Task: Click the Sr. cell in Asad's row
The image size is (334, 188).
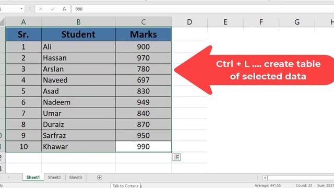Action: point(23,91)
